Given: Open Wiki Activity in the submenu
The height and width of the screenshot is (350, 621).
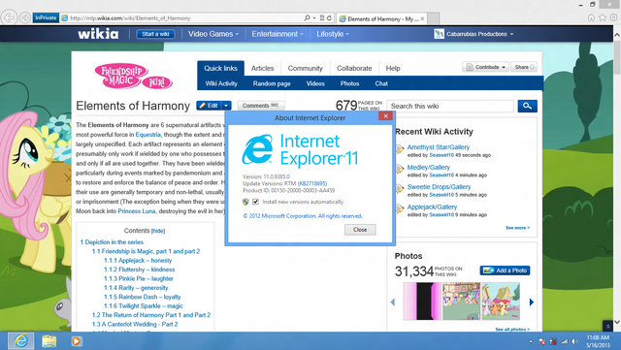Looking at the screenshot, I should tap(221, 83).
